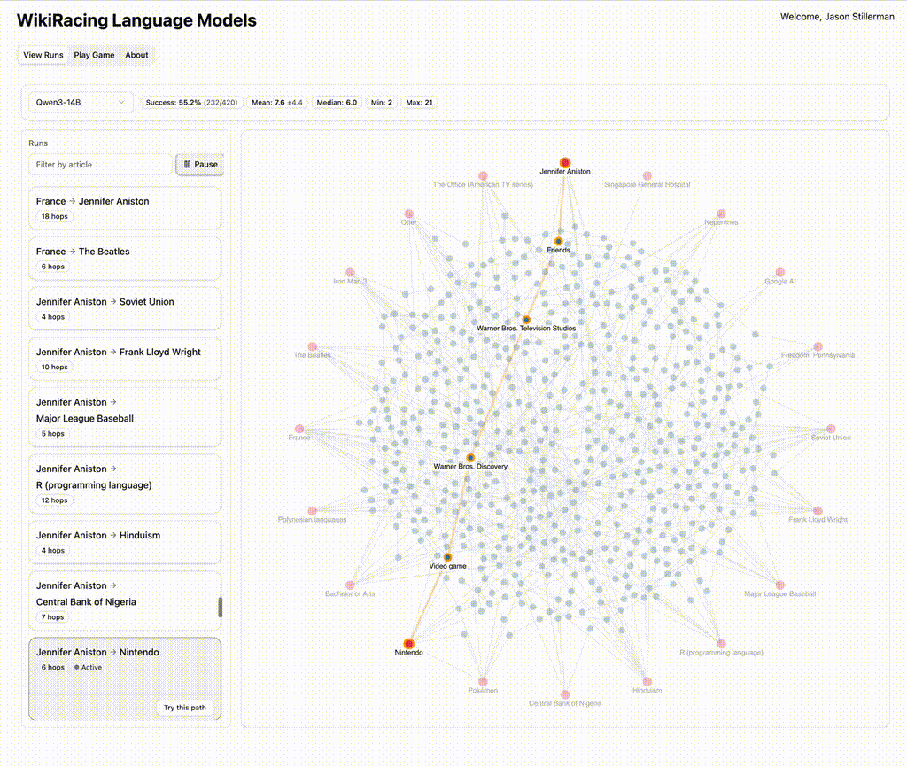The width and height of the screenshot is (907, 767).
Task: Select the France to The Beatles run
Action: pos(125,259)
